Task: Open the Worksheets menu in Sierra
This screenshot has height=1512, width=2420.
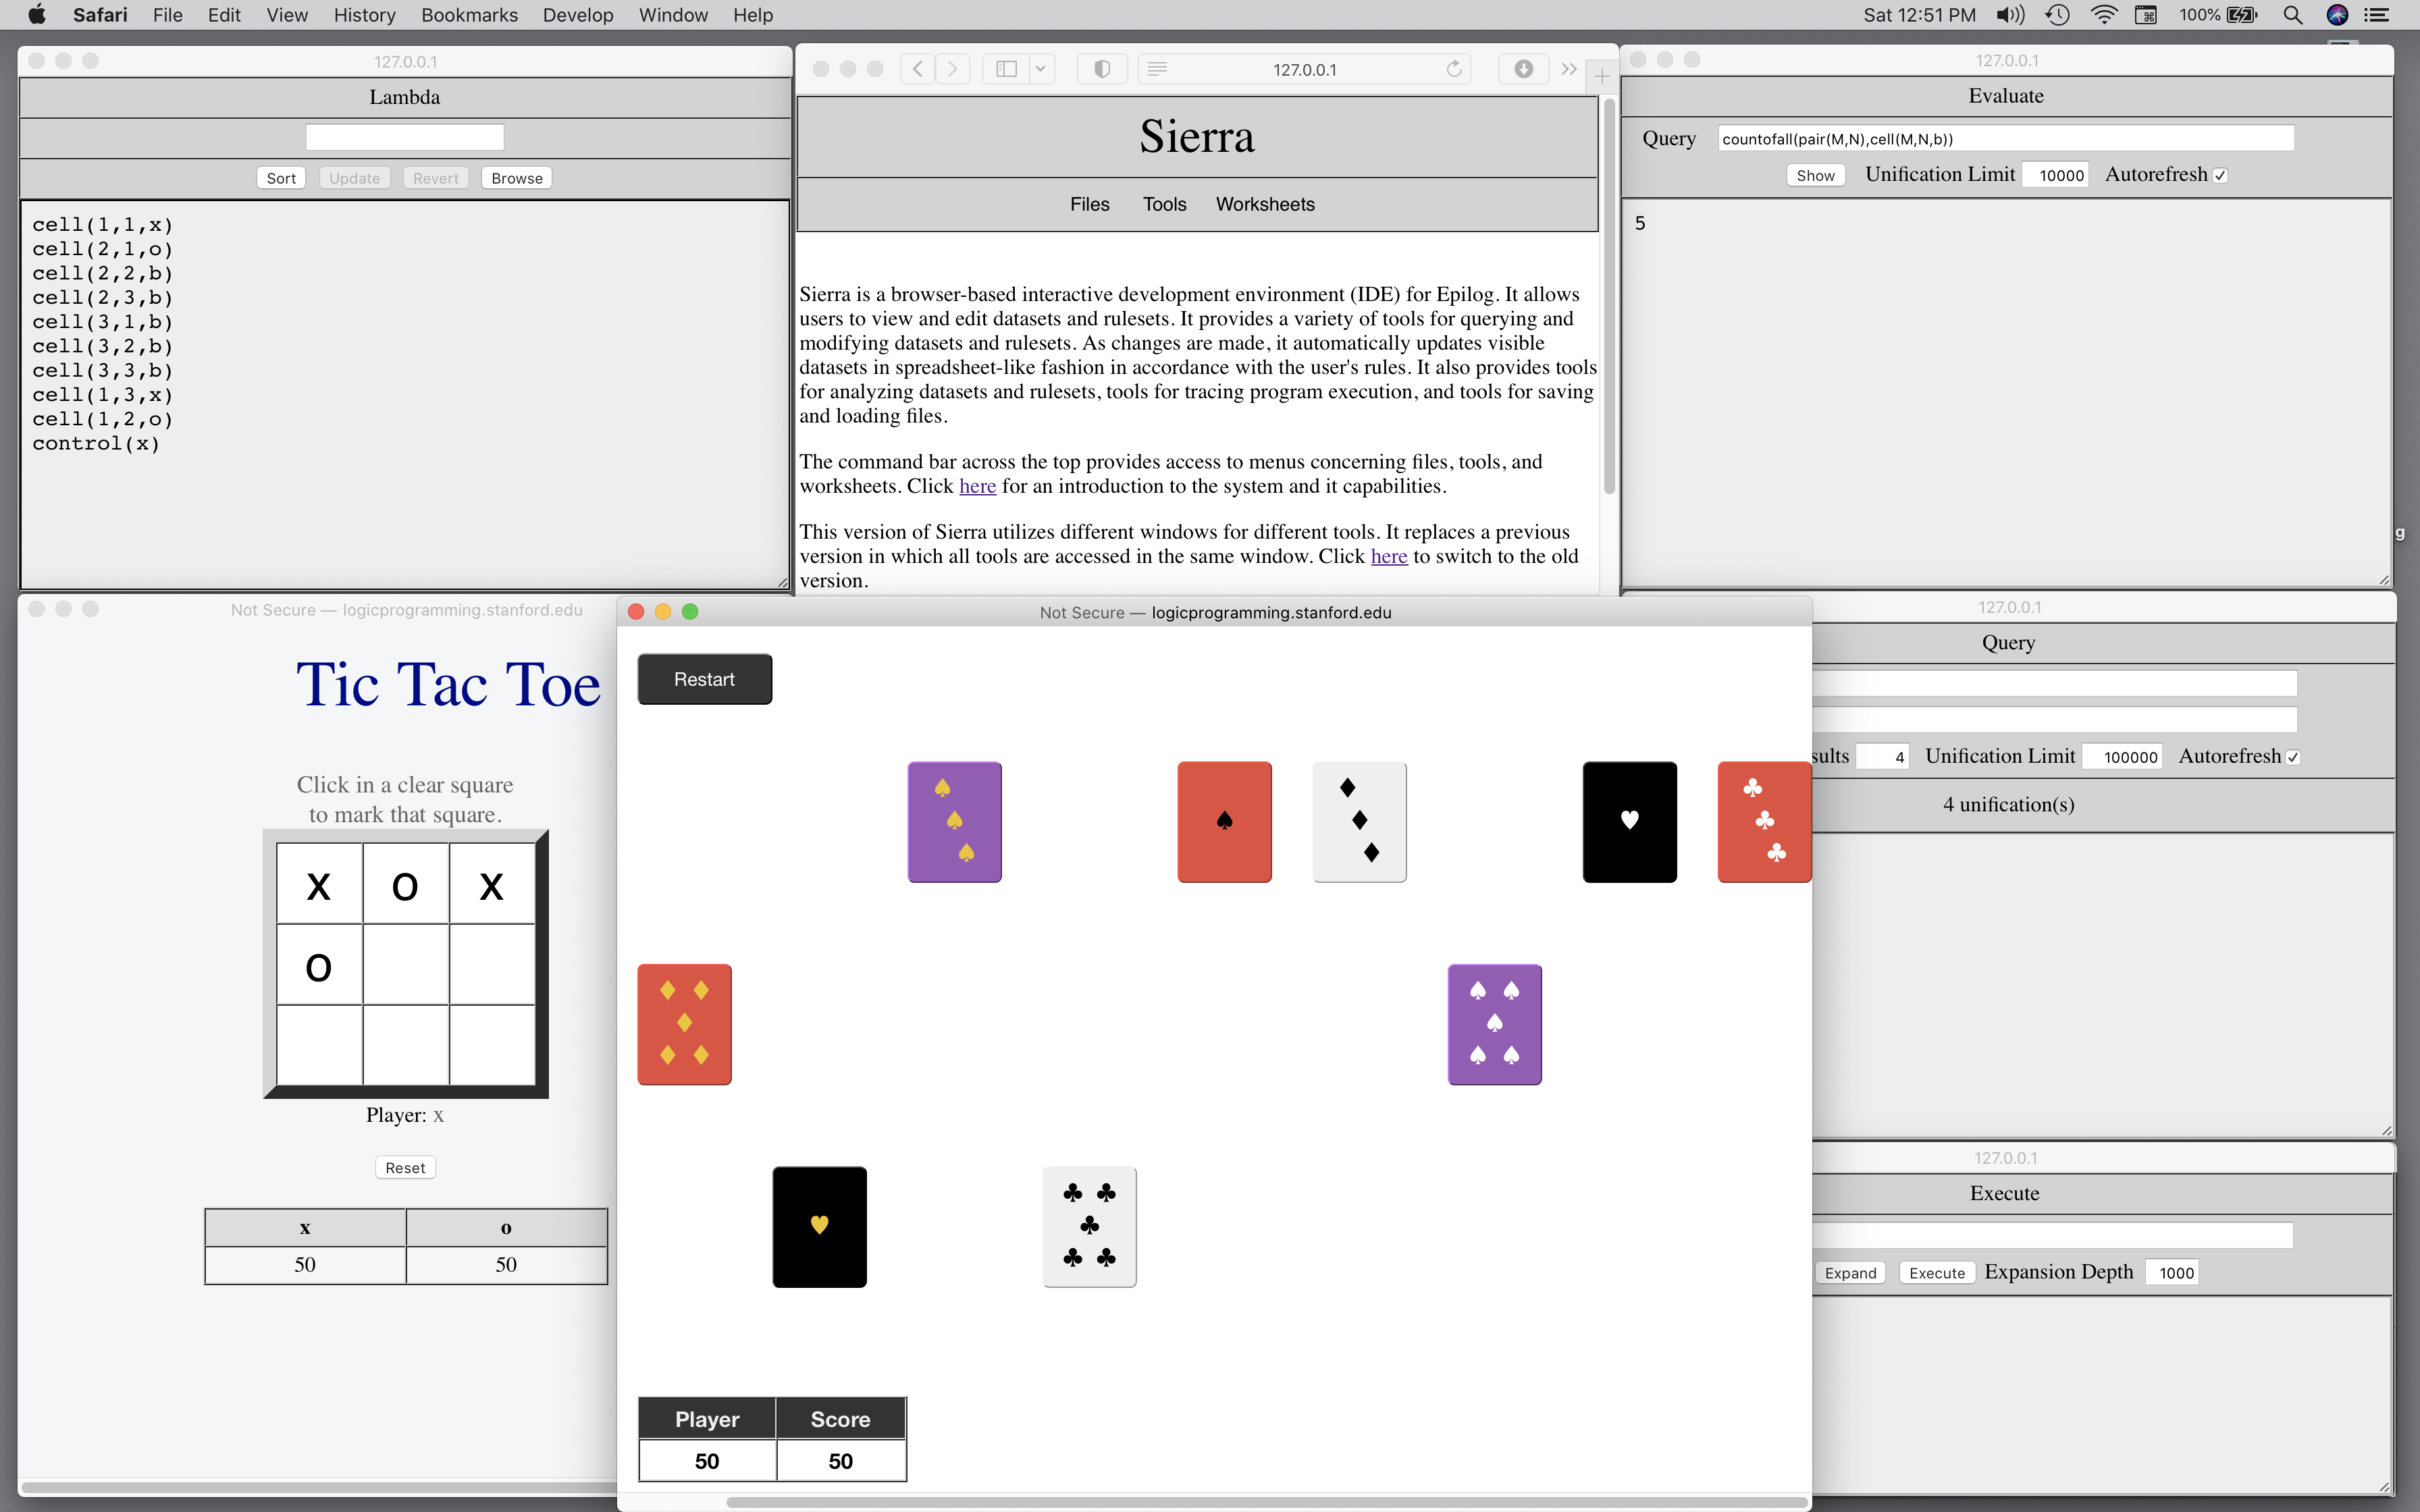Action: 1264,204
